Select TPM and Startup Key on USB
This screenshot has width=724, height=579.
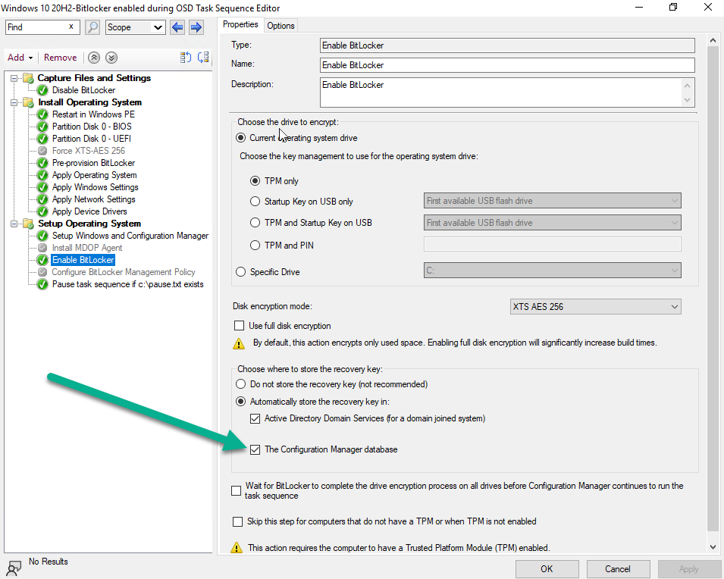pos(255,223)
